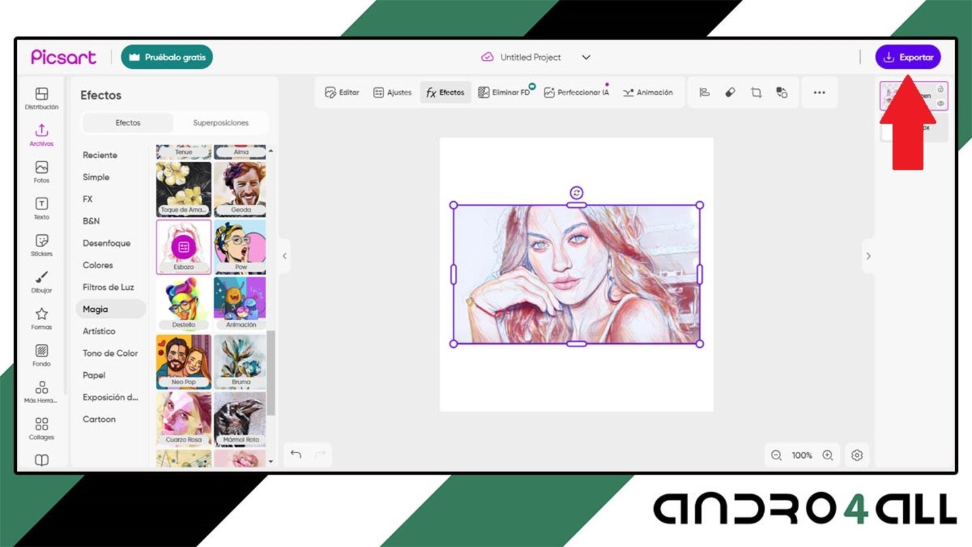Apply the Pow effect thumbnail
Image resolution: width=972 pixels, height=547 pixels.
click(240, 246)
